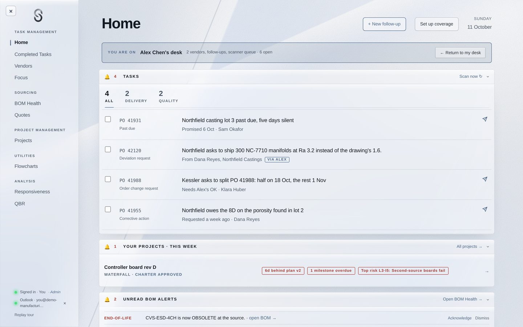This screenshot has height=327, width=523.
Task: Send follow-up for PO 41955
Action: pos(485,209)
